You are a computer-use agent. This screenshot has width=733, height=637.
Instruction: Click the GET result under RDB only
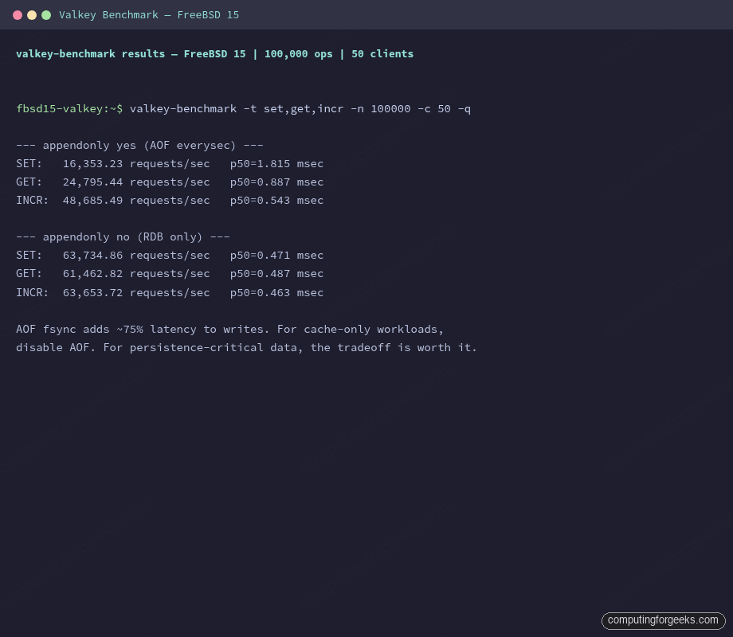[x=170, y=273]
